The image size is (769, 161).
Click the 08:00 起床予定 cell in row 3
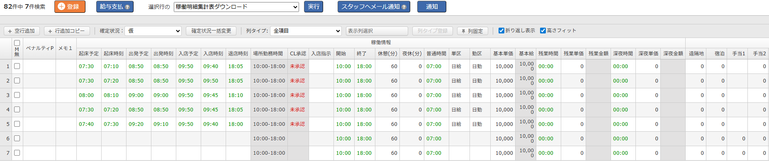click(89, 95)
